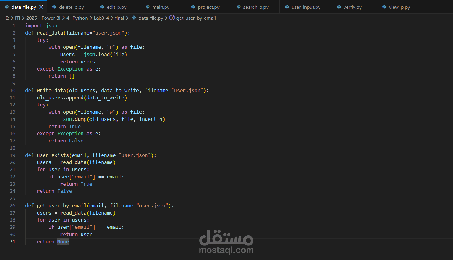The height and width of the screenshot is (260, 453).
Task: Open the edit_p.py tab
Action: coord(117,7)
